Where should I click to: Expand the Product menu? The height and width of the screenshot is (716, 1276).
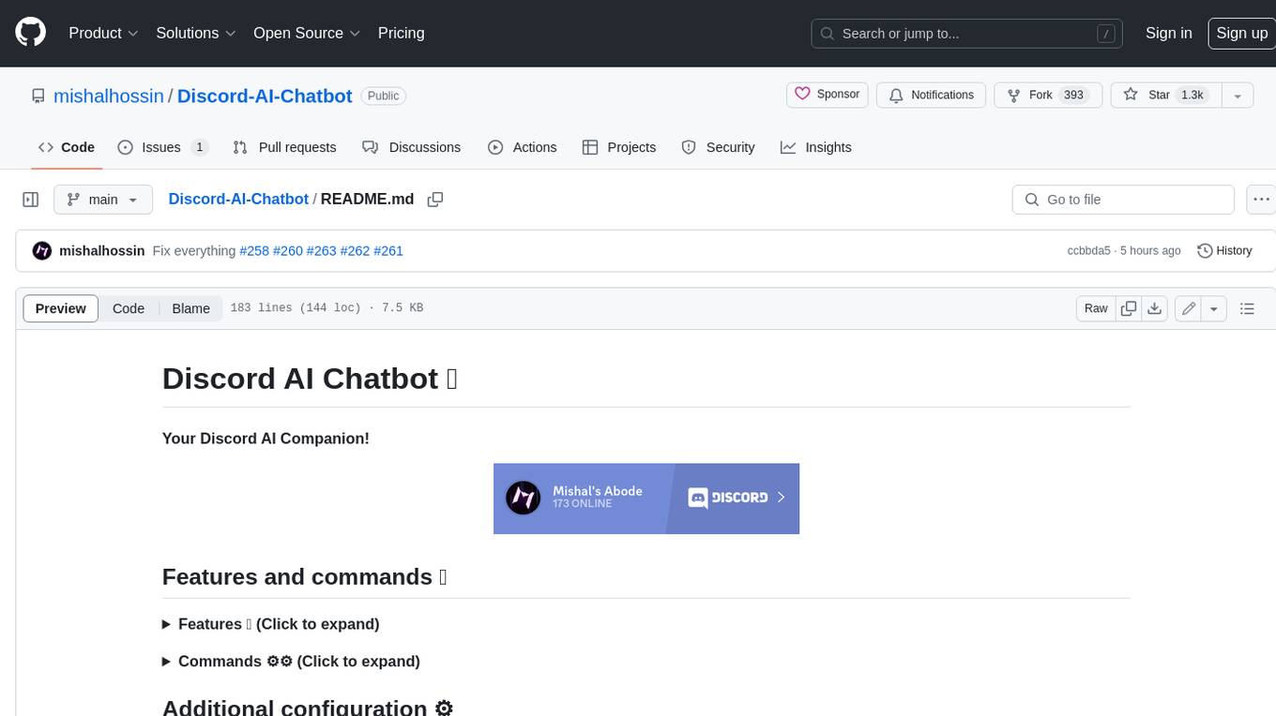click(x=103, y=33)
